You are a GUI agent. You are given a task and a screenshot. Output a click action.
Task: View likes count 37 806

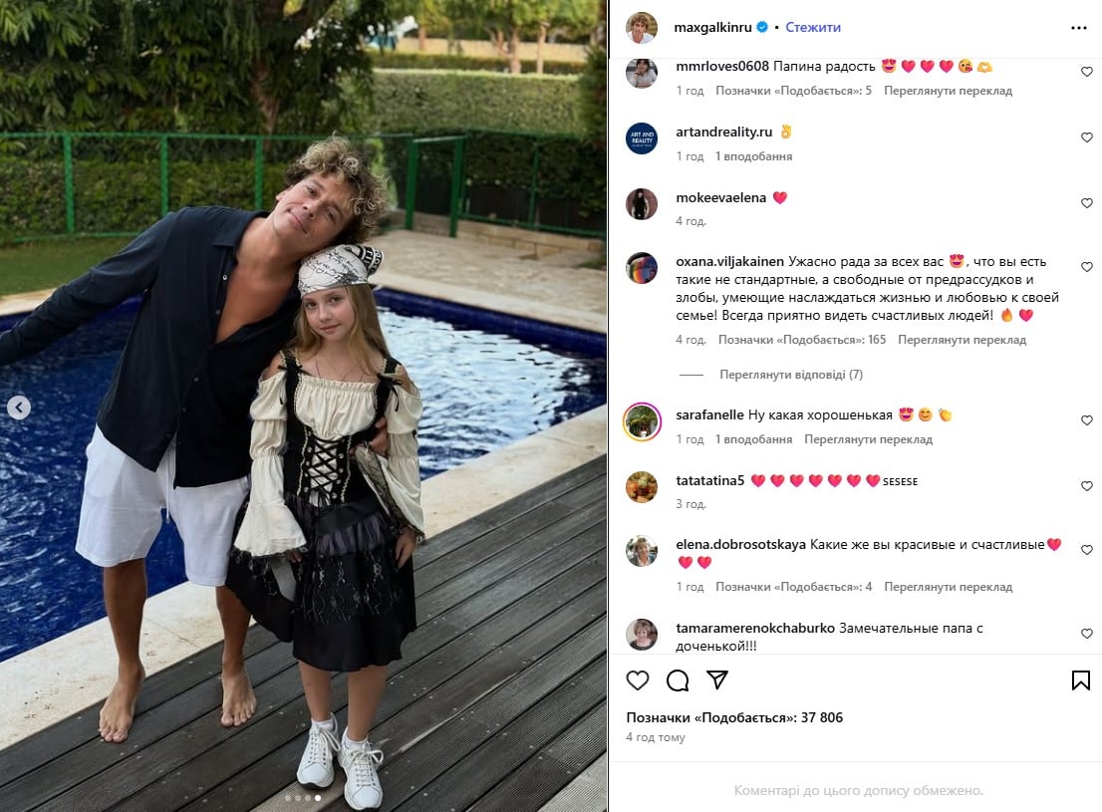(734, 717)
